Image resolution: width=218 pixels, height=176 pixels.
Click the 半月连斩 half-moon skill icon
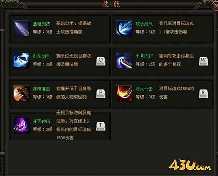tap(124, 61)
